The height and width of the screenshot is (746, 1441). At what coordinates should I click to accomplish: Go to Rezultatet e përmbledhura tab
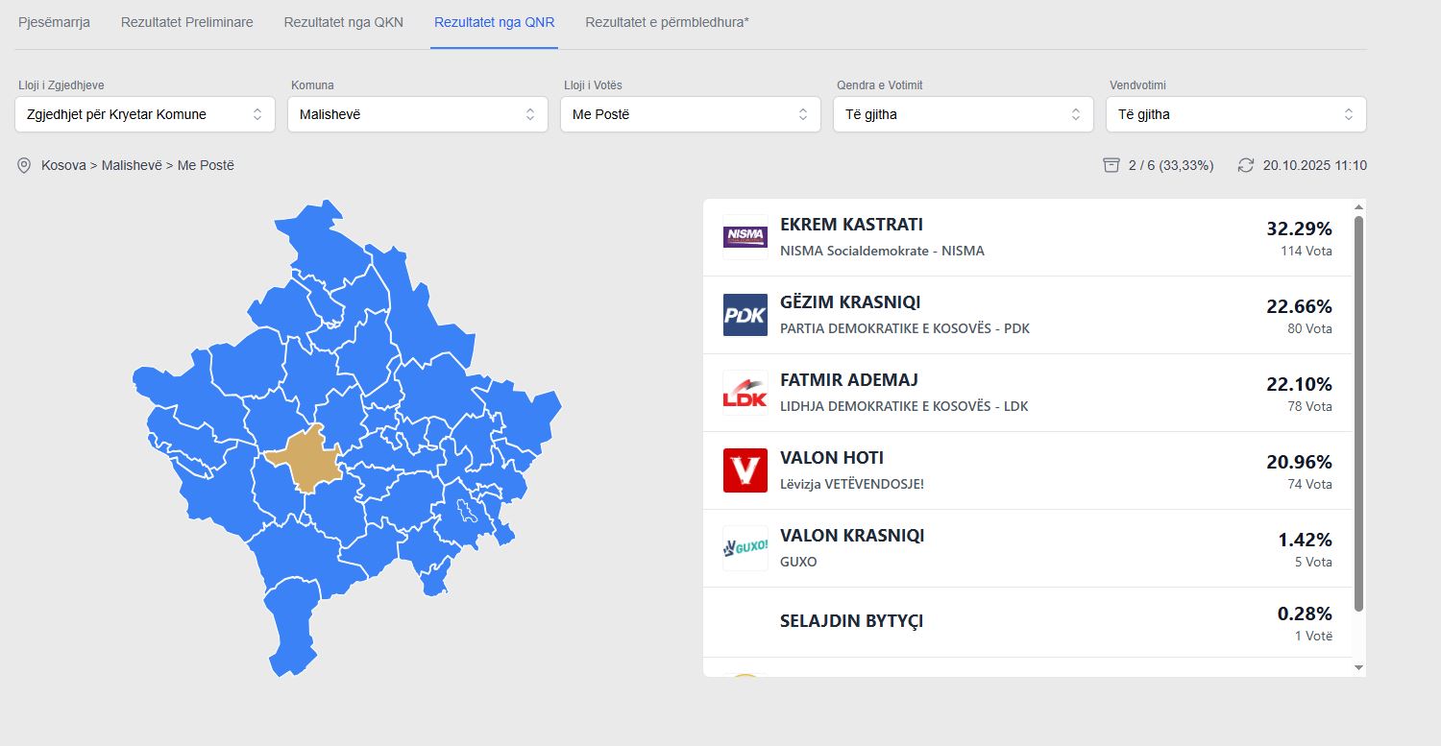pyautogui.click(x=667, y=22)
